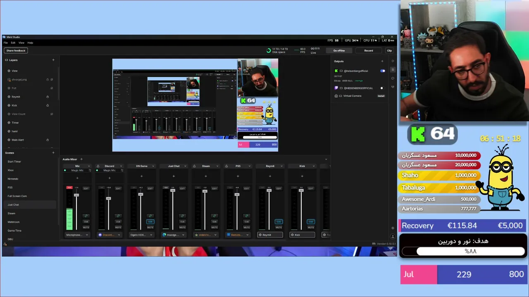Image resolution: width=529 pixels, height=297 pixels.
Task: Add an effect to the Mic channel
Action: tap(77, 178)
